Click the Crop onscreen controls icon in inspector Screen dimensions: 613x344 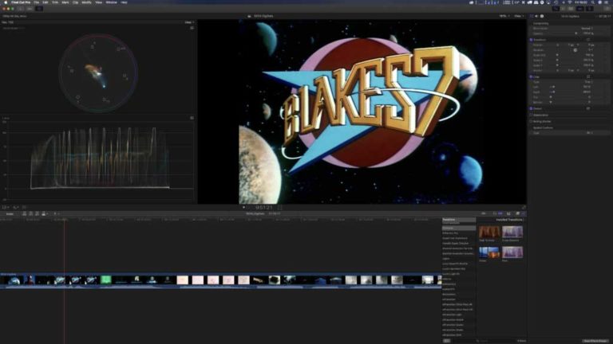tap(588, 76)
